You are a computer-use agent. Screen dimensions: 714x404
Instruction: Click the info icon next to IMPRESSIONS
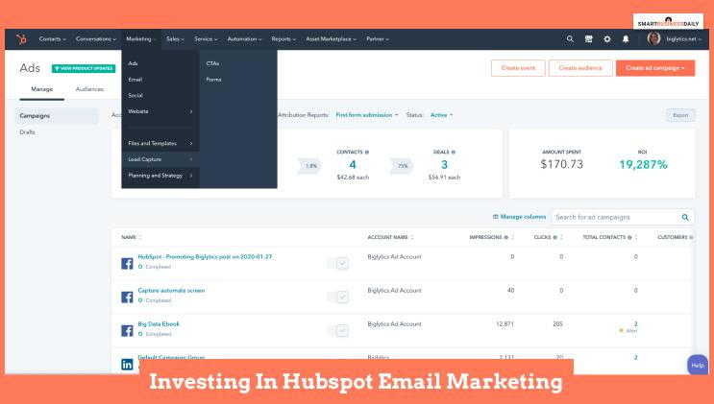click(x=505, y=237)
